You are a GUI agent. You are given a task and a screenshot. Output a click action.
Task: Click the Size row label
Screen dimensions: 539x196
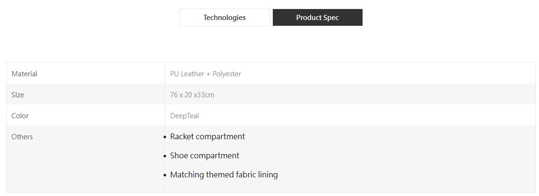tap(18, 95)
